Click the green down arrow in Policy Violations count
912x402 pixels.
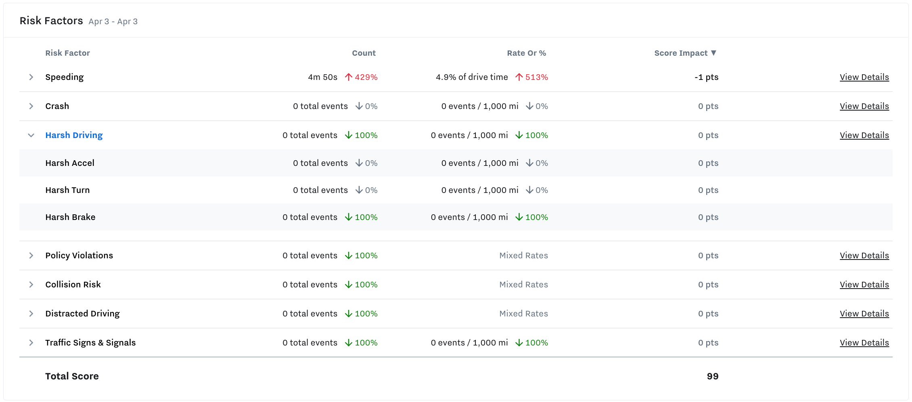tap(349, 255)
